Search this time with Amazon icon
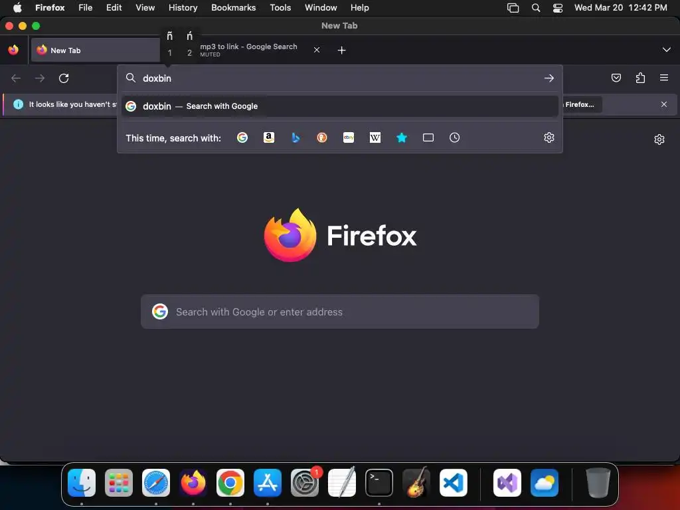This screenshot has width=680, height=510. pos(269,137)
